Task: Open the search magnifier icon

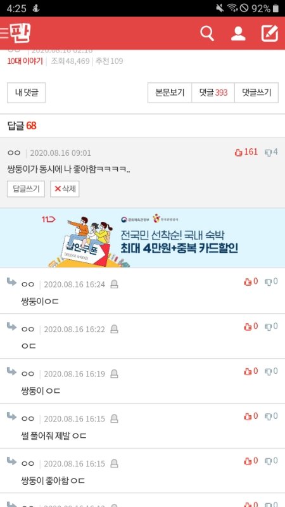Action: pyautogui.click(x=207, y=34)
